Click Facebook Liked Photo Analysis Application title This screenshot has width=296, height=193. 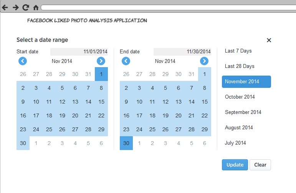click(x=87, y=20)
